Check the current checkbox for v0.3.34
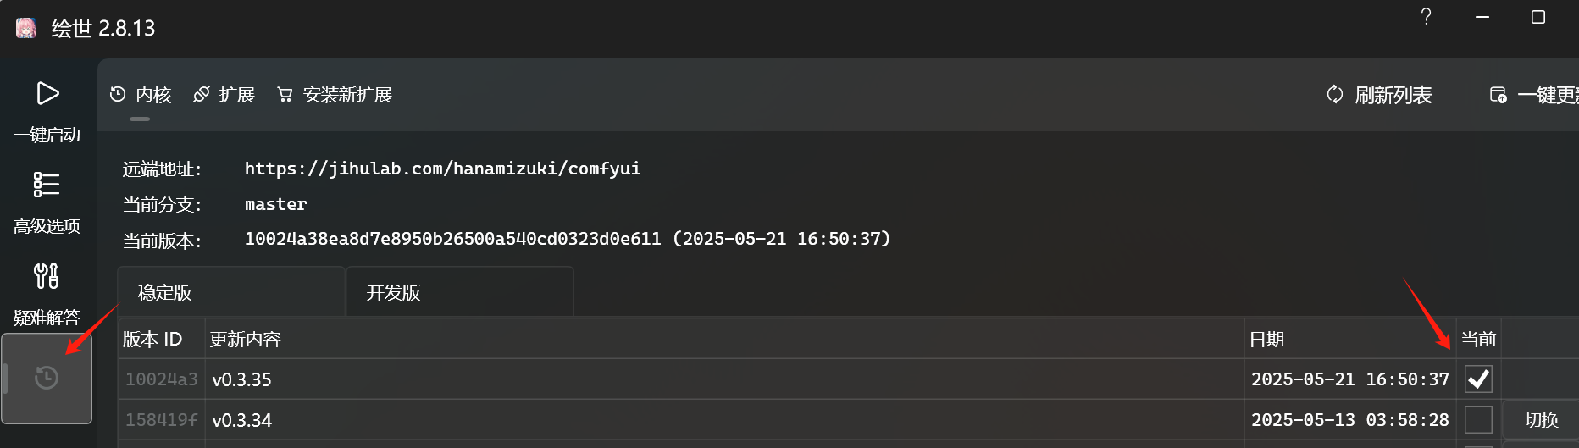The image size is (1579, 448). click(x=1478, y=419)
